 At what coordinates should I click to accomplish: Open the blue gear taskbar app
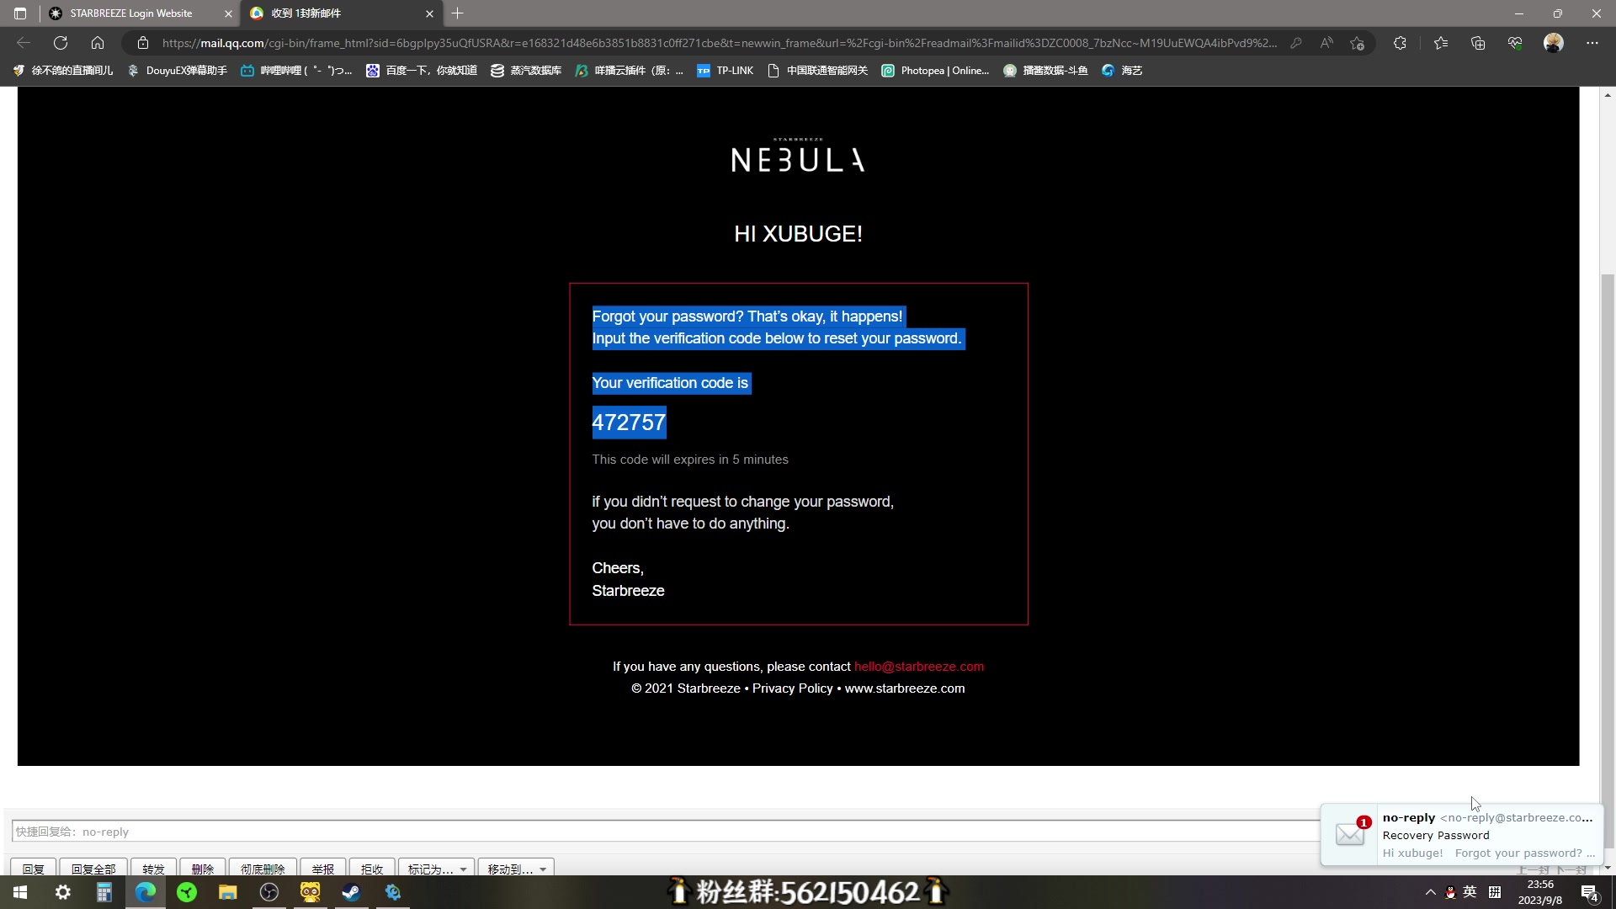click(x=393, y=892)
